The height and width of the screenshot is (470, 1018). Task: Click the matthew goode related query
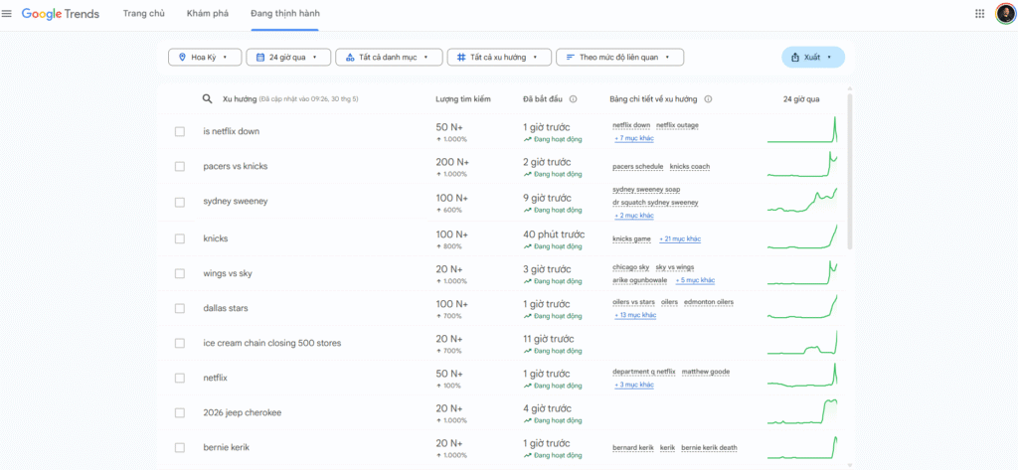click(706, 372)
